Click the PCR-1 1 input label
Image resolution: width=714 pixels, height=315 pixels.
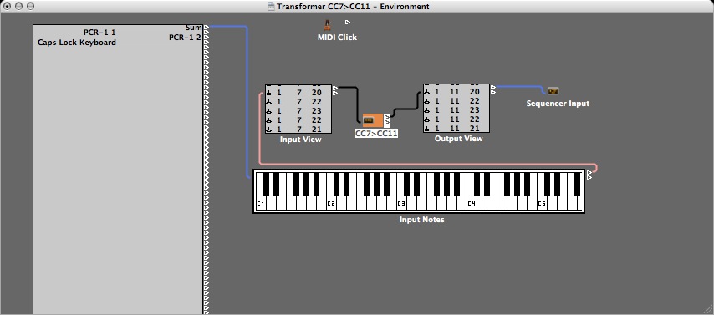99,33
